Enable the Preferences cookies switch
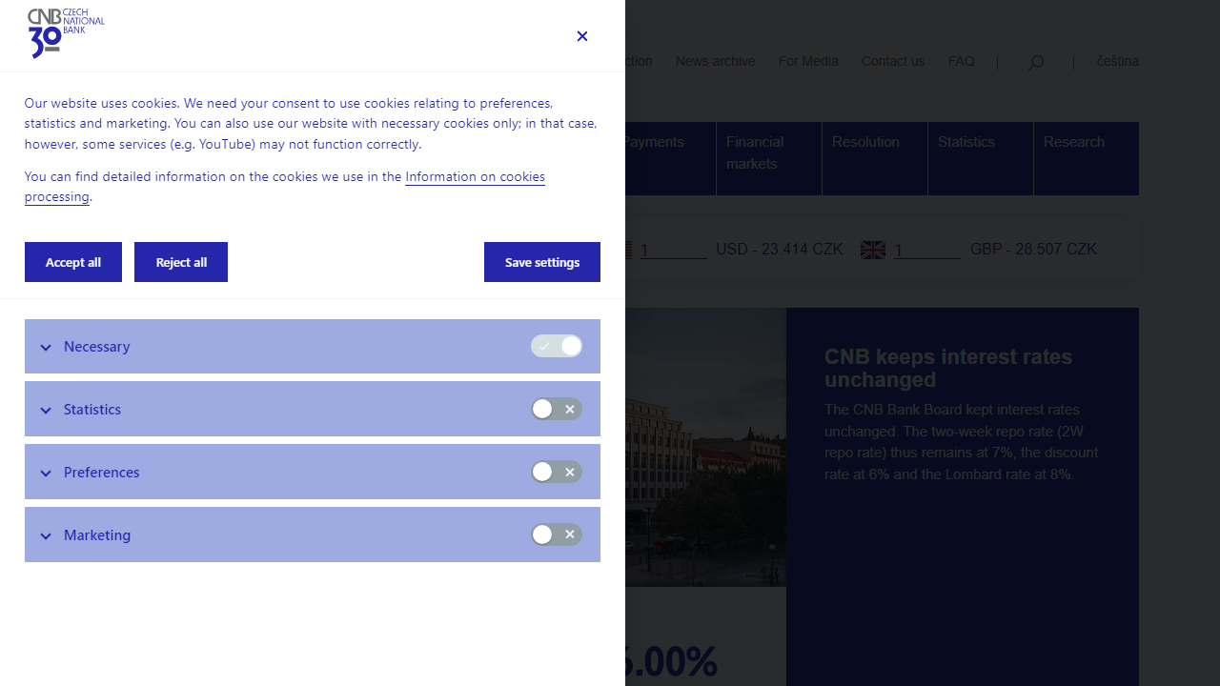The width and height of the screenshot is (1220, 686). coord(557,473)
